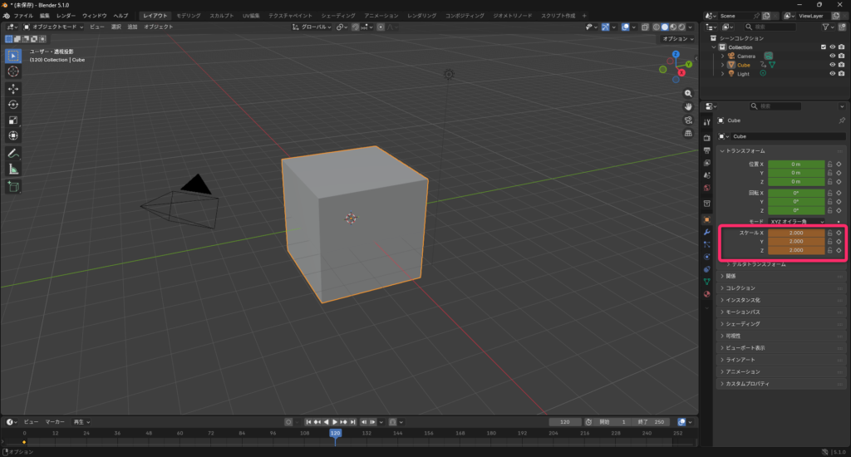Select the Scale tool in the left toolbar

(13, 120)
